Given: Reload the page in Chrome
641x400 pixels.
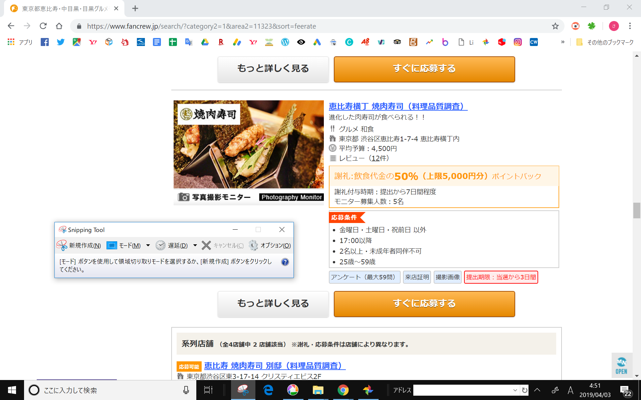Looking at the screenshot, I should (43, 26).
